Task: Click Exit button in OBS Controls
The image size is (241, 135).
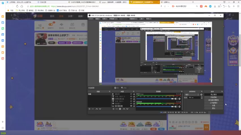Action: 214,108
